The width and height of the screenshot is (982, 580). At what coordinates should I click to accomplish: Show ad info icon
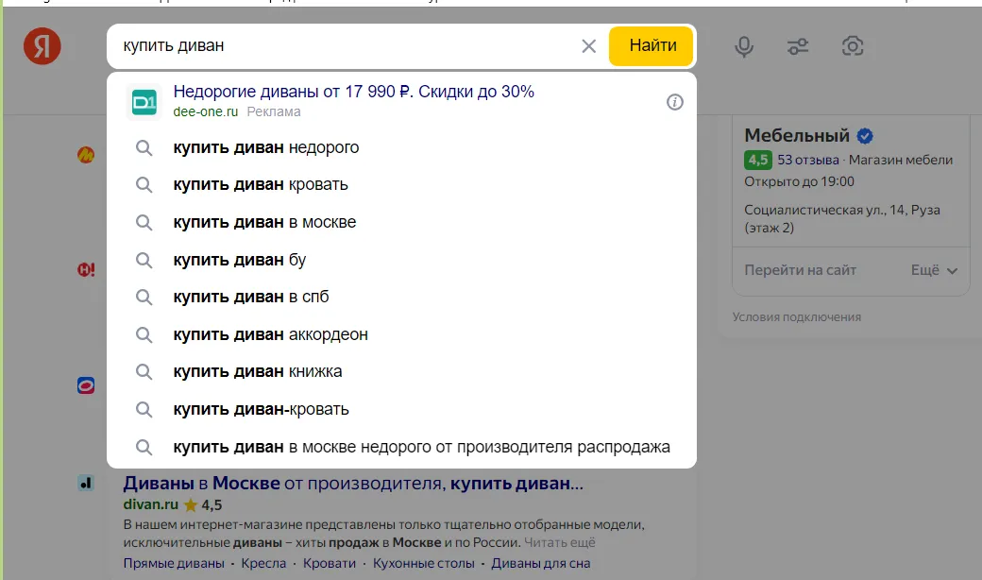pyautogui.click(x=674, y=102)
